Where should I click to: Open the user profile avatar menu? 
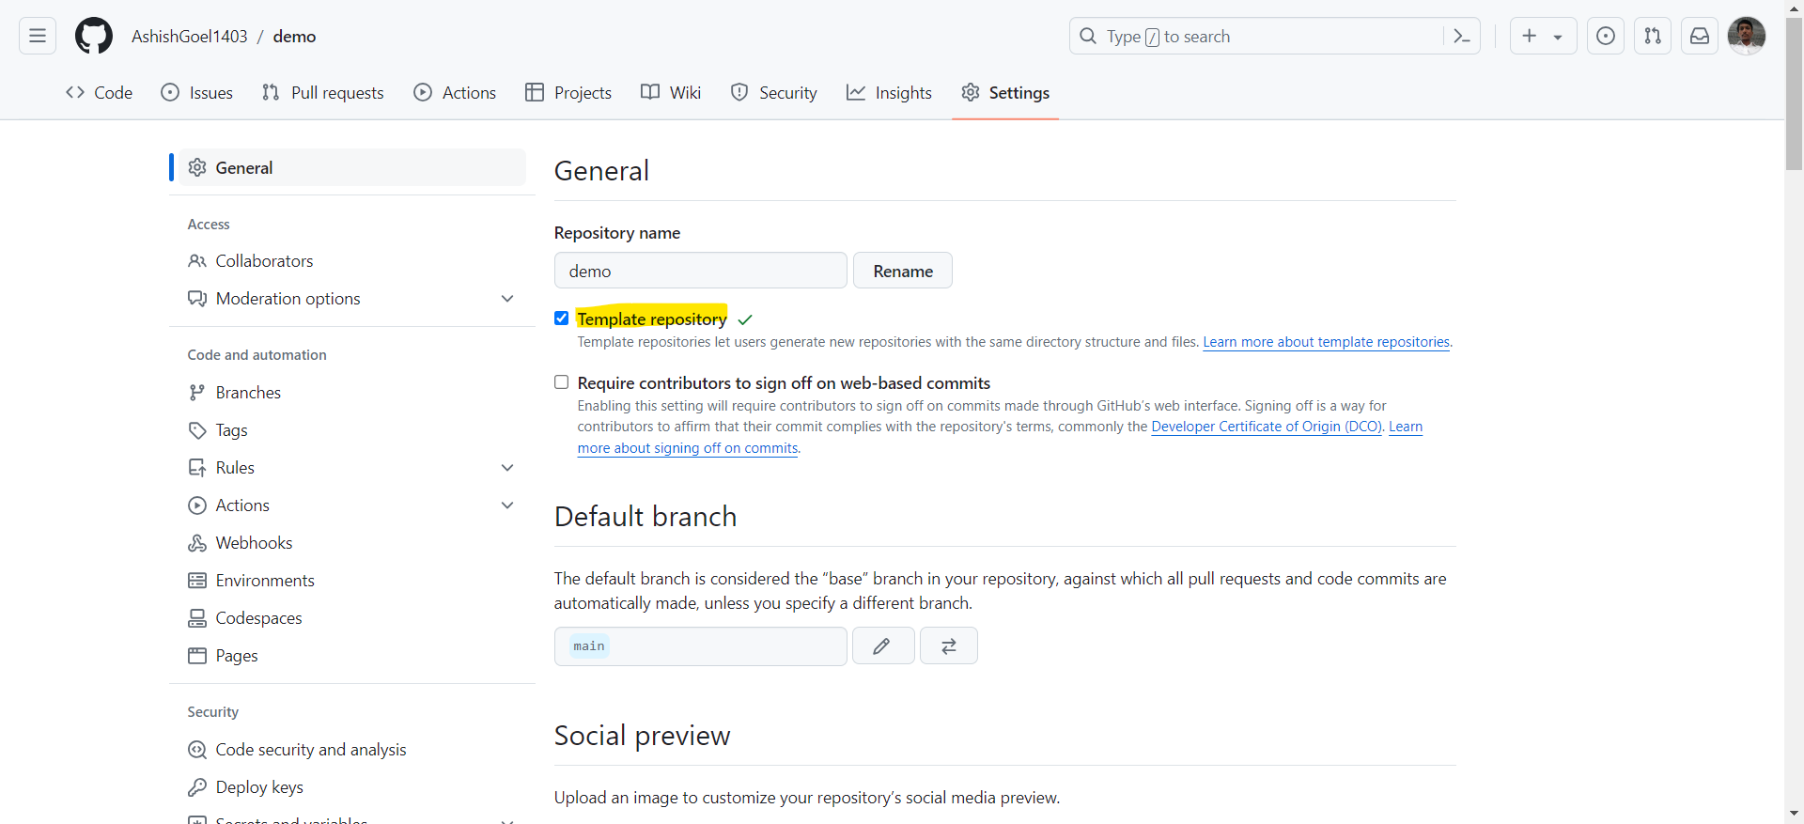pos(1746,37)
